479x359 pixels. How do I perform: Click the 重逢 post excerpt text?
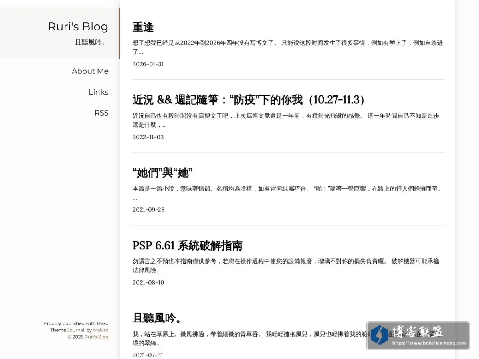288,47
